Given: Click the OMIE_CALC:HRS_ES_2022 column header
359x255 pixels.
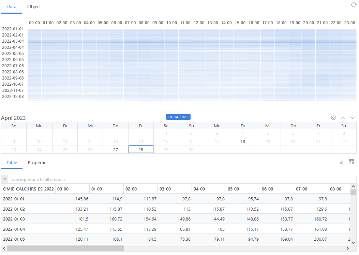Looking at the screenshot, I should pos(28,189).
